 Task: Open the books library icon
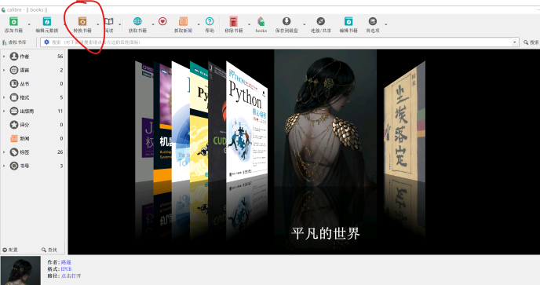coord(261,21)
